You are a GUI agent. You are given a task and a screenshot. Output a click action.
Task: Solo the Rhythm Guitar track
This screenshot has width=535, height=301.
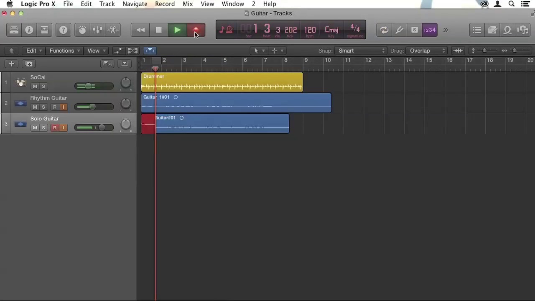[x=43, y=107]
